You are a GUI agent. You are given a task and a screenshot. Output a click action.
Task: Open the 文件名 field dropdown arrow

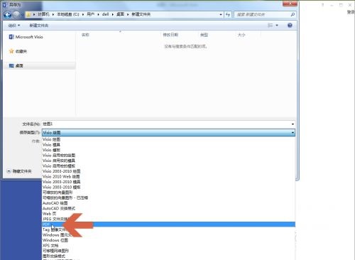[x=293, y=124]
